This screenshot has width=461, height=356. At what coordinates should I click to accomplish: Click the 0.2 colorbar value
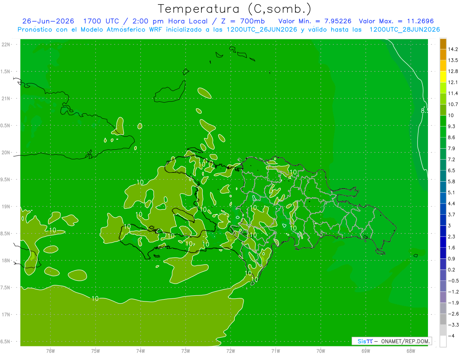coord(451,270)
